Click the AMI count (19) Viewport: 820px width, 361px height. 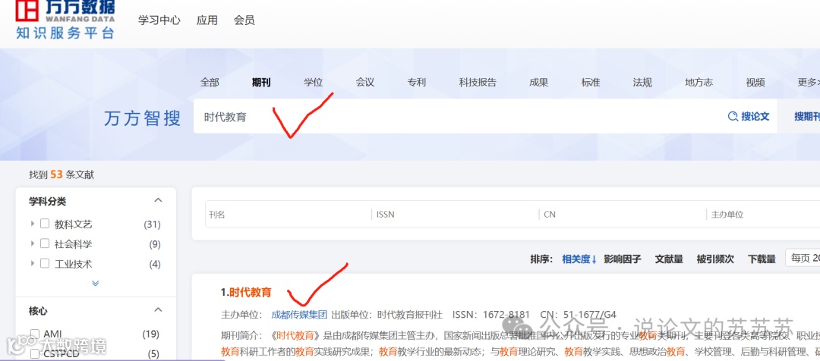point(150,334)
